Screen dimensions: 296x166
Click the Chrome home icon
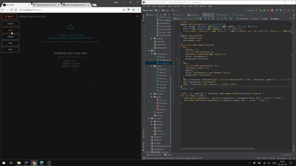click(x=16, y=10)
